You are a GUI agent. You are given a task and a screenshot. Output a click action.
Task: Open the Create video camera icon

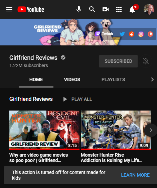pos(106,9)
